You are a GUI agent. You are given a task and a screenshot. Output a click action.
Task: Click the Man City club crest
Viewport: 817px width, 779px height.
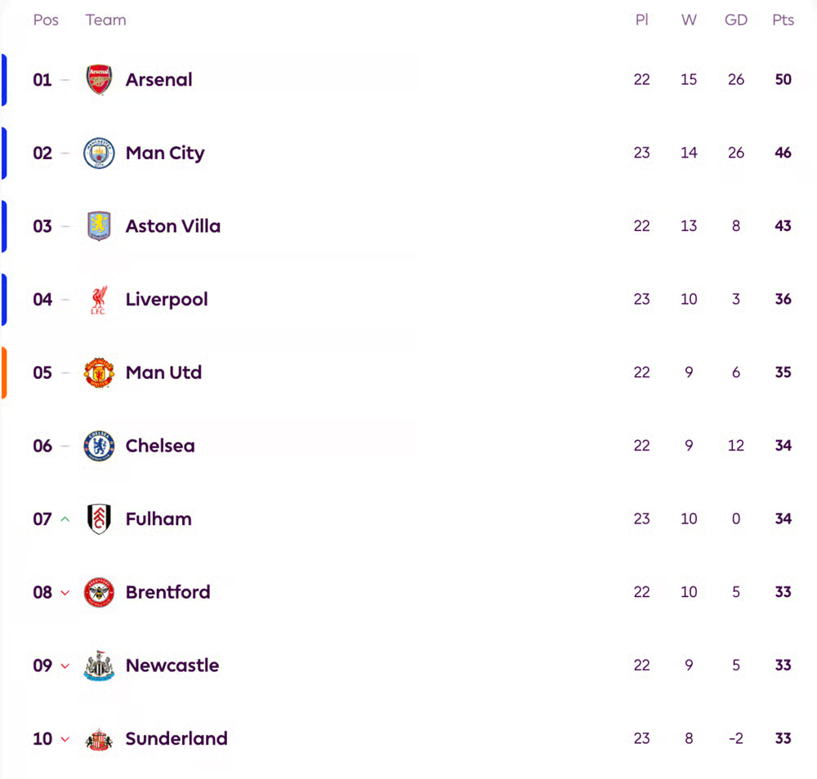tap(98, 153)
